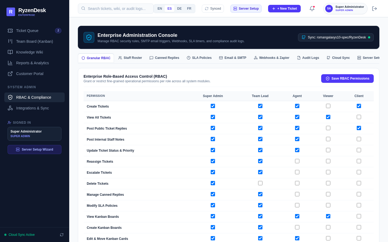This screenshot has height=242, width=388.
Task: Click the GitHub sync romangalaxys10-spec/RyzenDesk badge
Action: pyautogui.click(x=336, y=37)
